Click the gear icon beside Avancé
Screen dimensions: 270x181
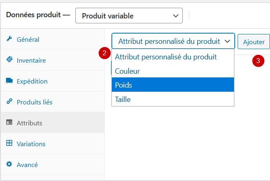click(x=9, y=164)
